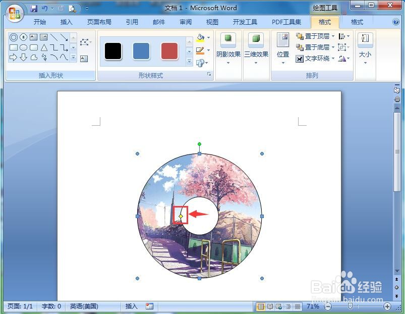Switch to Outline view
This screenshot has width=405, height=314.
click(288, 306)
